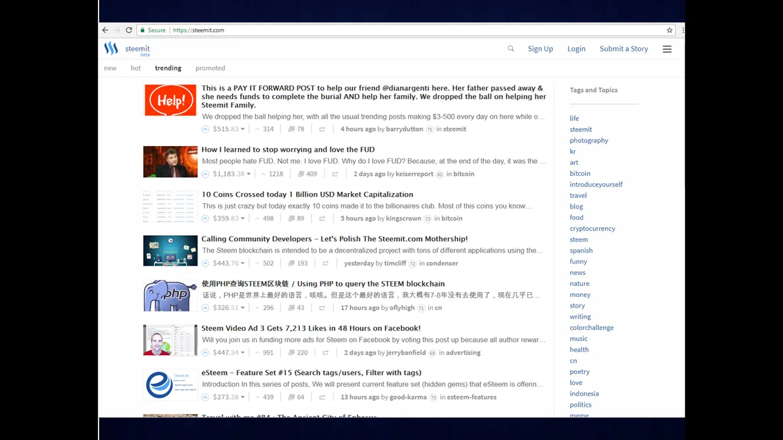Bookmark this page with the star icon
783x440 pixels.
click(670, 30)
